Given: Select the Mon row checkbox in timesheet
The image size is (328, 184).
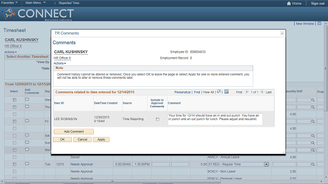Looking at the screenshot, I should [x=14, y=150].
